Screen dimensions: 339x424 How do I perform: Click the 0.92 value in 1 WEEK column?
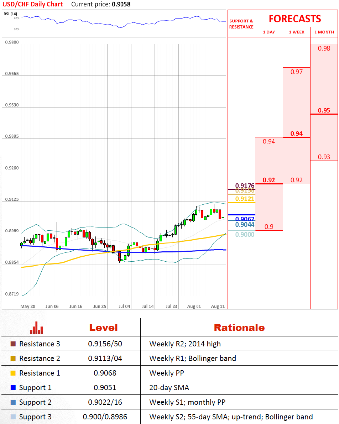pos(297,180)
